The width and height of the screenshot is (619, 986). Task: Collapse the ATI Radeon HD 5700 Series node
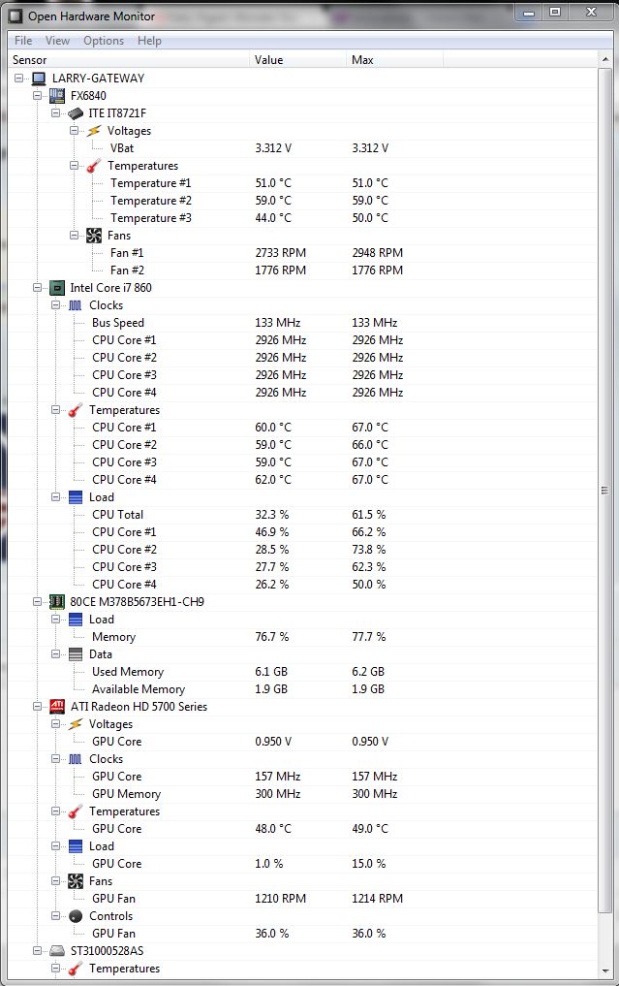pyautogui.click(x=38, y=707)
